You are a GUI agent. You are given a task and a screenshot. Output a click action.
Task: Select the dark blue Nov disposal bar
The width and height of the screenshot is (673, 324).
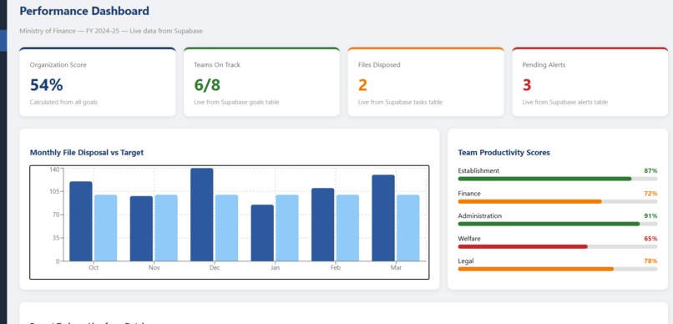141,228
